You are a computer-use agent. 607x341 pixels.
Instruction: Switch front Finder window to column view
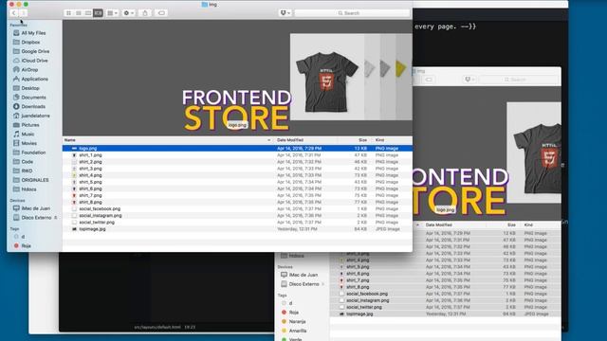point(88,13)
